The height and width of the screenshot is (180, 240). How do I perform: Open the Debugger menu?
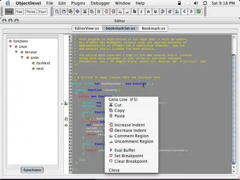100,3
